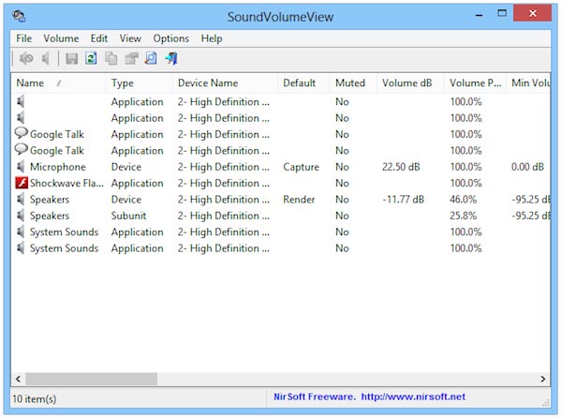Click the Shockwave row Application type cell
Screen dimensions: 562x418
point(138,183)
